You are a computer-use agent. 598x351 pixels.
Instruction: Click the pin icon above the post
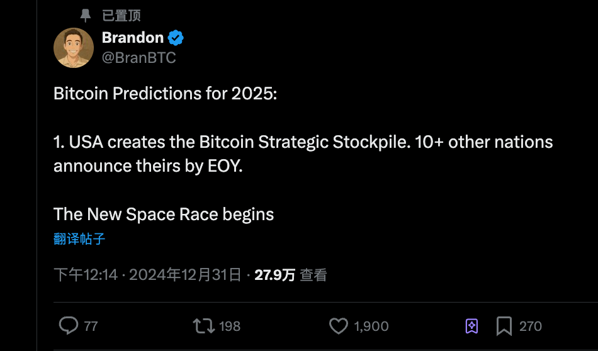click(86, 15)
